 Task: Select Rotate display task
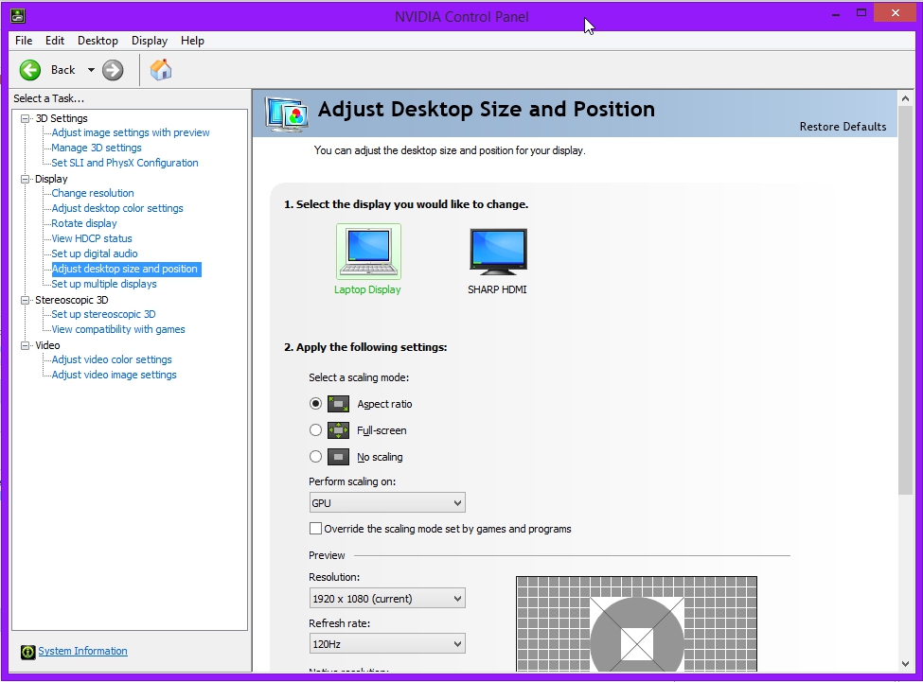[84, 223]
